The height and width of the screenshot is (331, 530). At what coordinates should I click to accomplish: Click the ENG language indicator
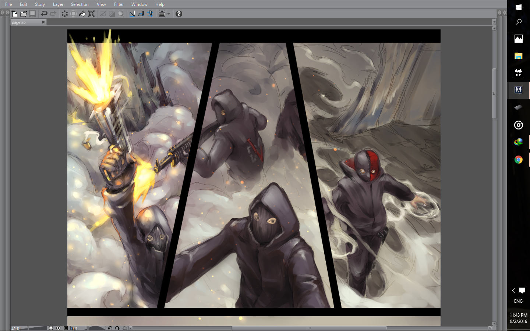coord(518,301)
